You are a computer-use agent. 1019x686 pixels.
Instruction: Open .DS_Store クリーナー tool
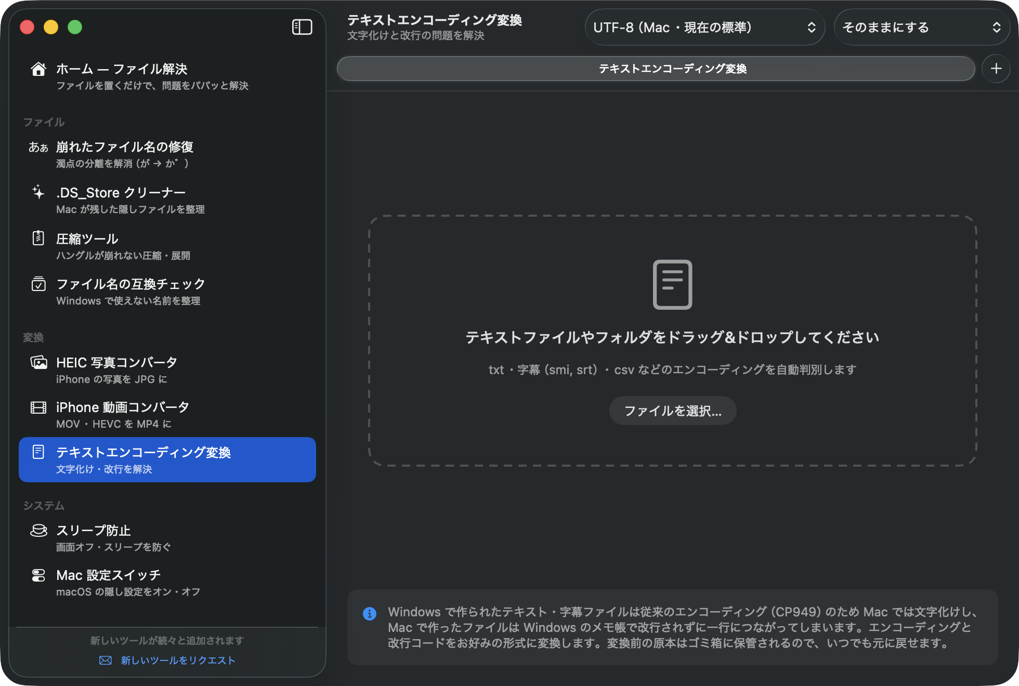[x=167, y=200]
